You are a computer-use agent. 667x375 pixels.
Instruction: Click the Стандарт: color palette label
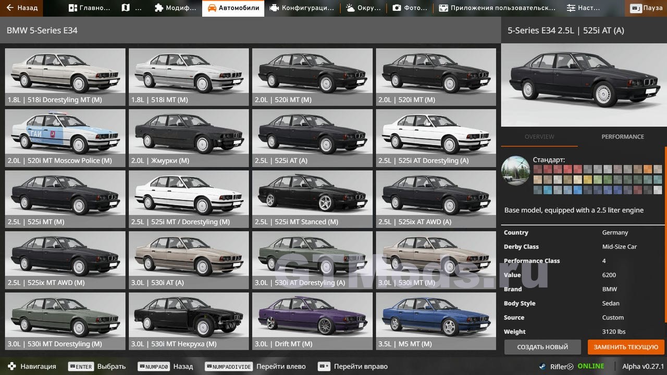(549, 159)
